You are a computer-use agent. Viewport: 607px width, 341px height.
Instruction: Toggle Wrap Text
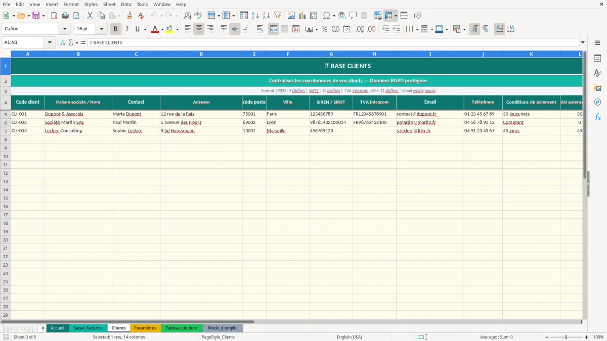259,29
